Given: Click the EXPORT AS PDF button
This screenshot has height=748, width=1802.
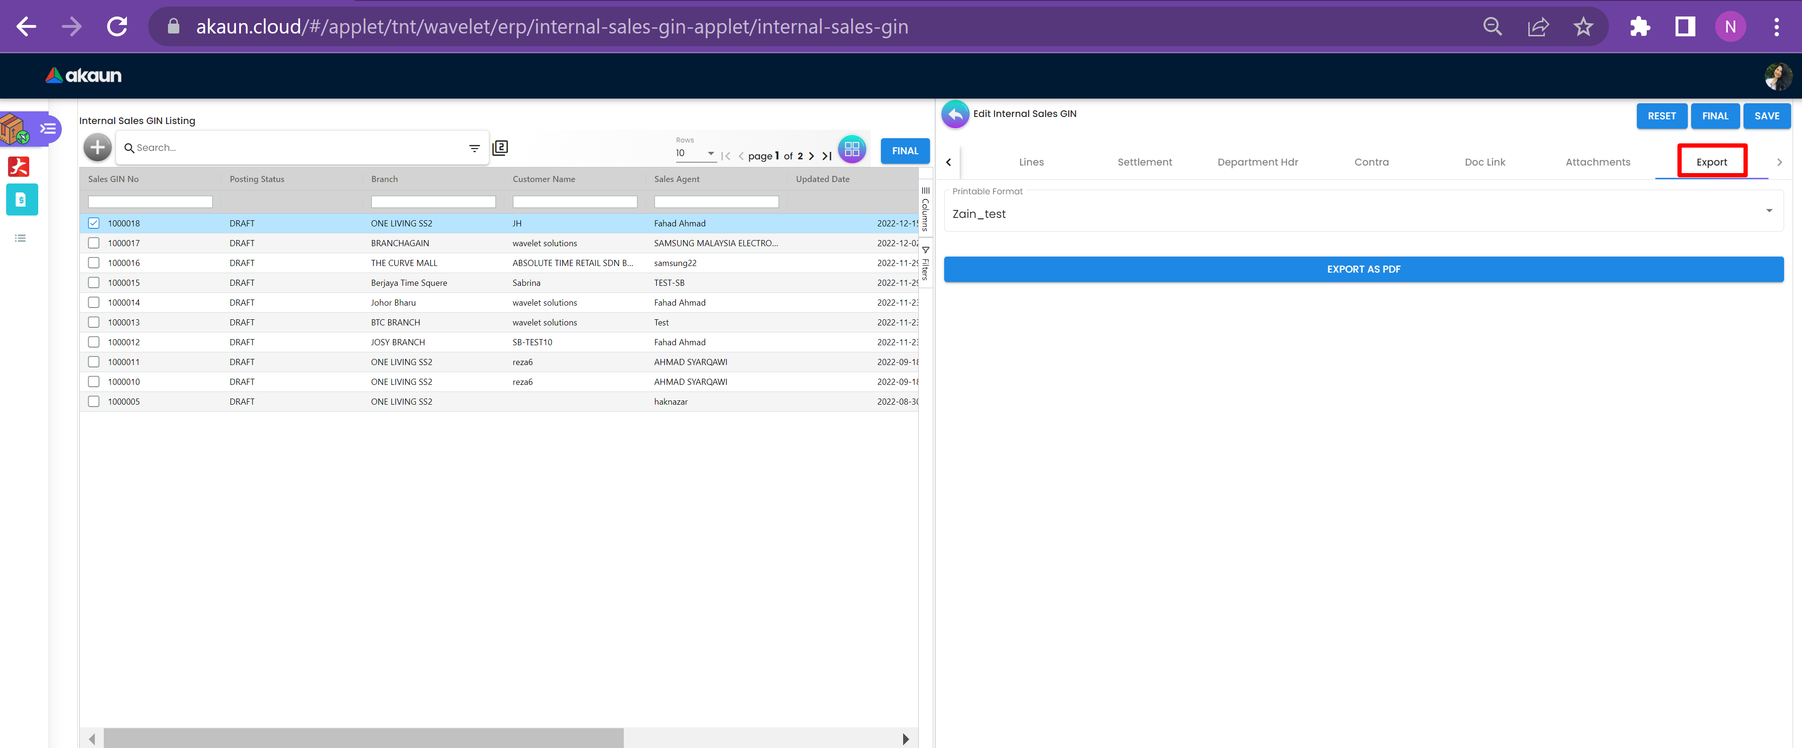Looking at the screenshot, I should 1363,269.
